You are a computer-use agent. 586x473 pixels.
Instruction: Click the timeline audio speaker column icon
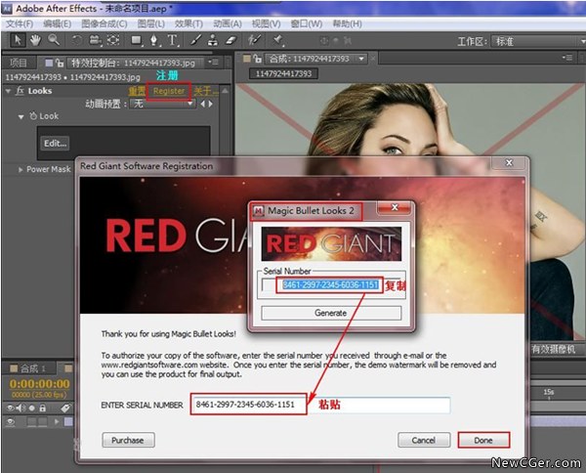[21, 408]
